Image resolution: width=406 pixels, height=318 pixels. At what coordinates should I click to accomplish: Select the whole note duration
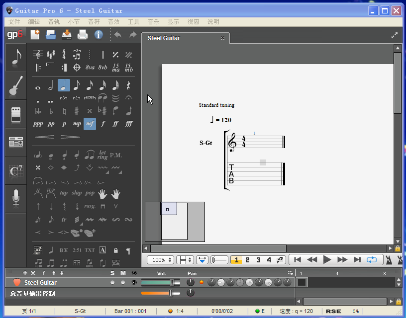coord(38,87)
